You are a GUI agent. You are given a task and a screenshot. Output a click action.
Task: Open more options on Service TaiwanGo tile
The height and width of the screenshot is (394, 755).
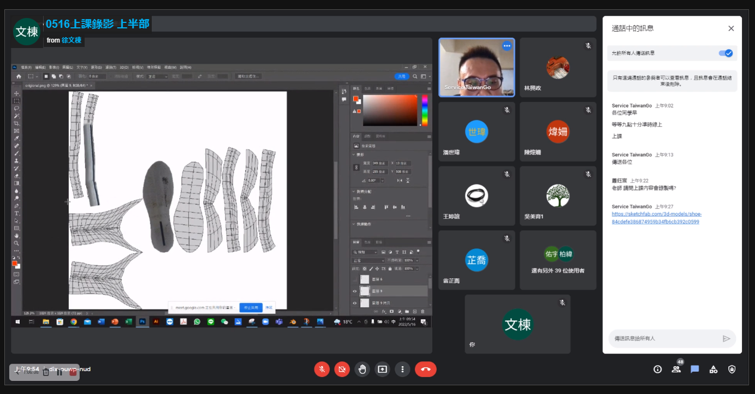[x=507, y=46]
